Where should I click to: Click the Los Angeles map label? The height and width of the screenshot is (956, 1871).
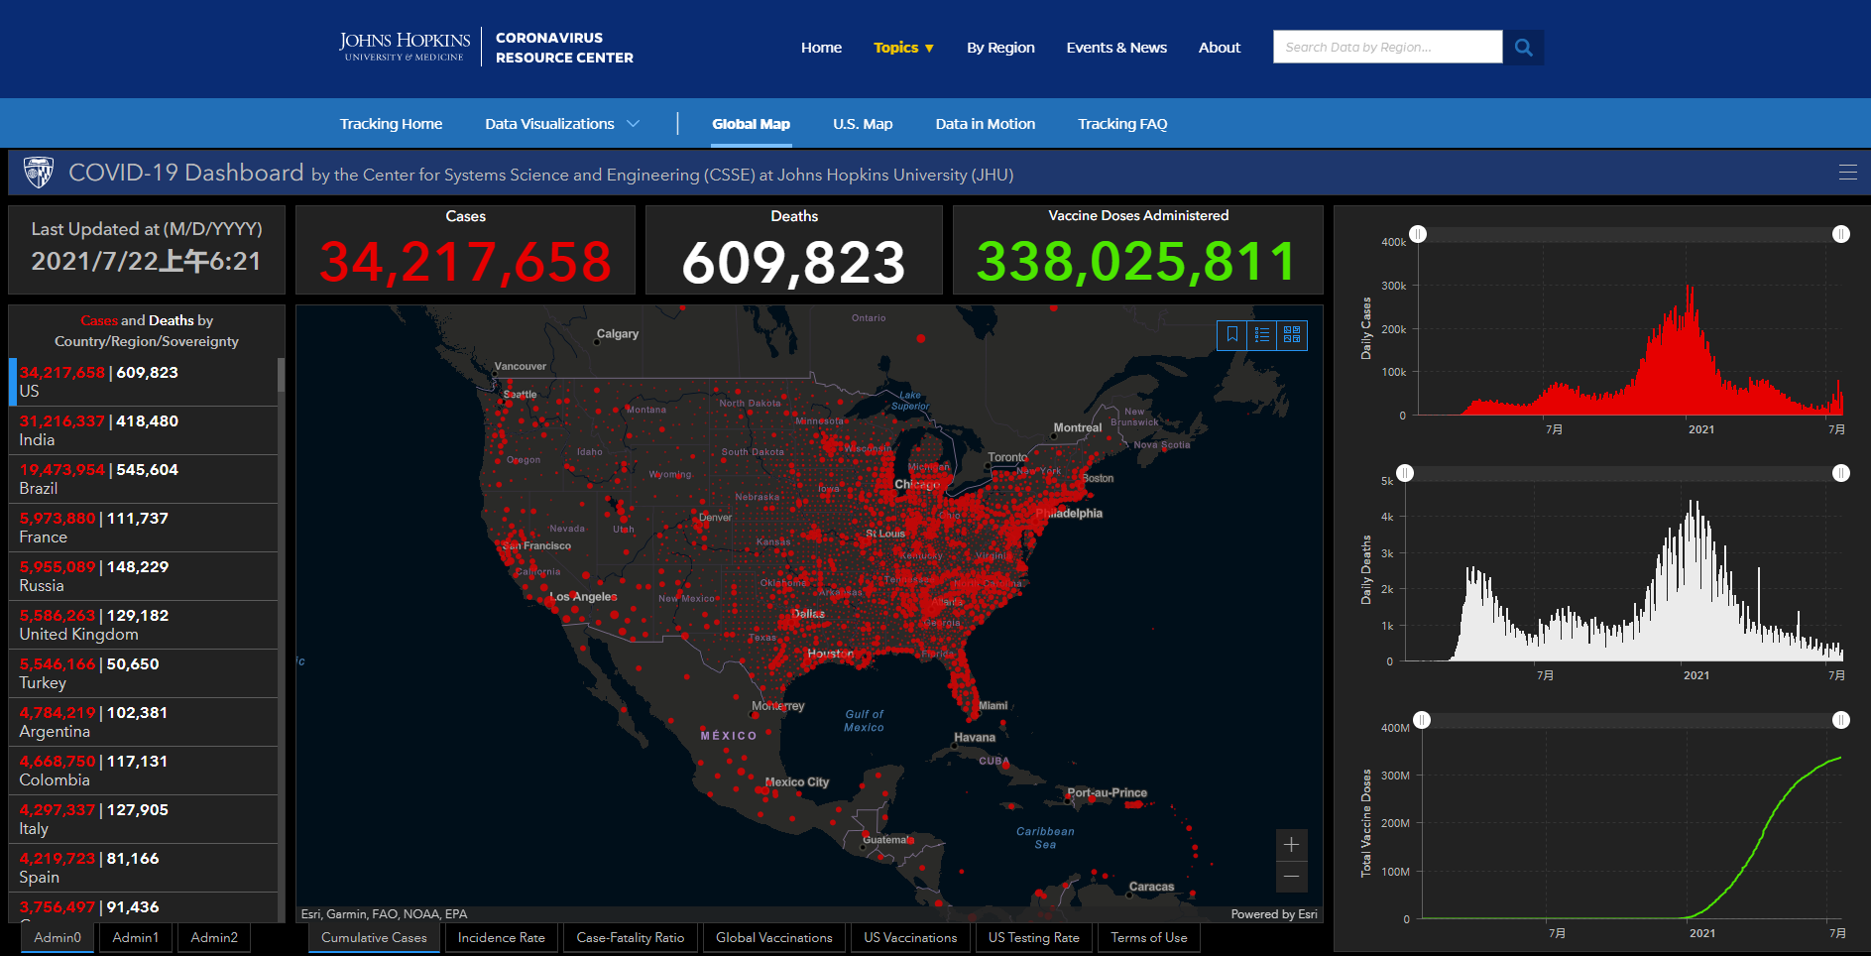pyautogui.click(x=584, y=597)
